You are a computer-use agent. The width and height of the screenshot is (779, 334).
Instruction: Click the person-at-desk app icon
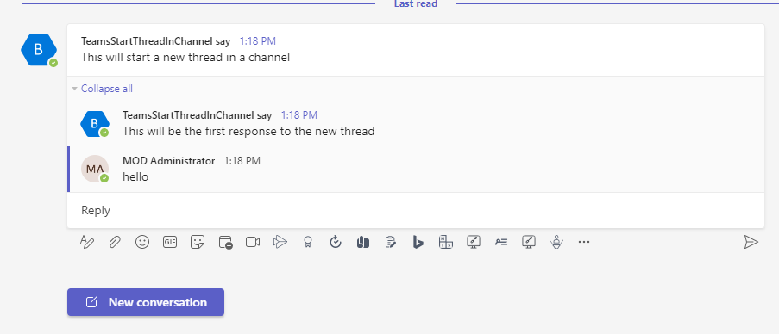556,242
